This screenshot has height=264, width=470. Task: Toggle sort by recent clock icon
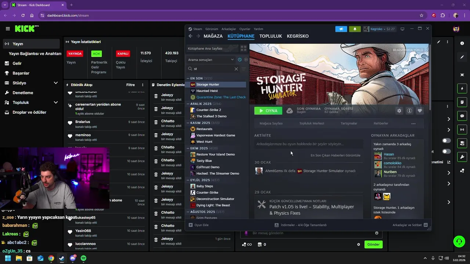coord(240,59)
